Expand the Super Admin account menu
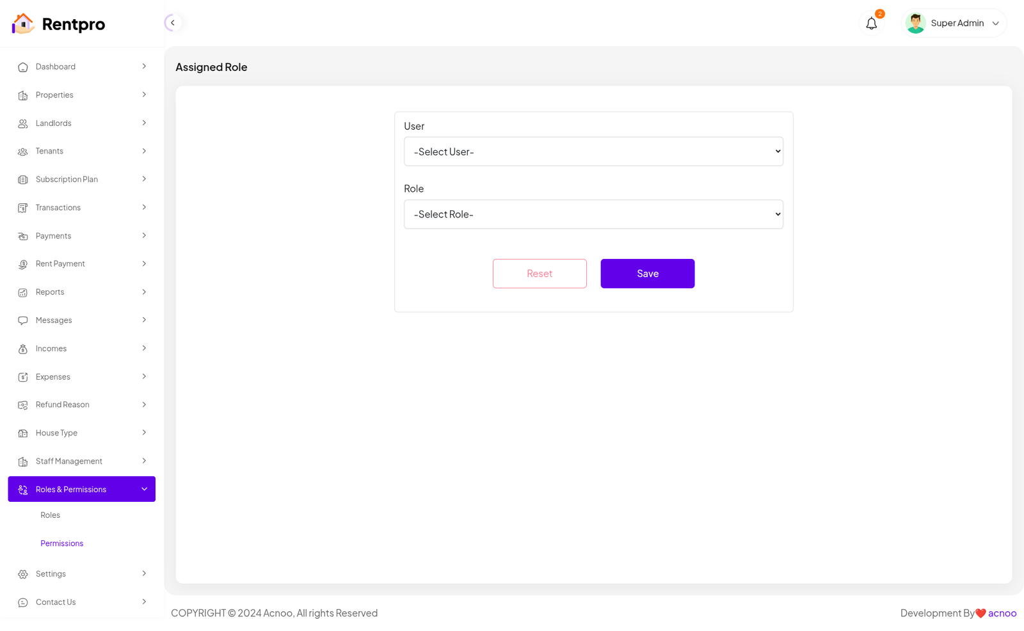This screenshot has width=1024, height=631. 995,24
